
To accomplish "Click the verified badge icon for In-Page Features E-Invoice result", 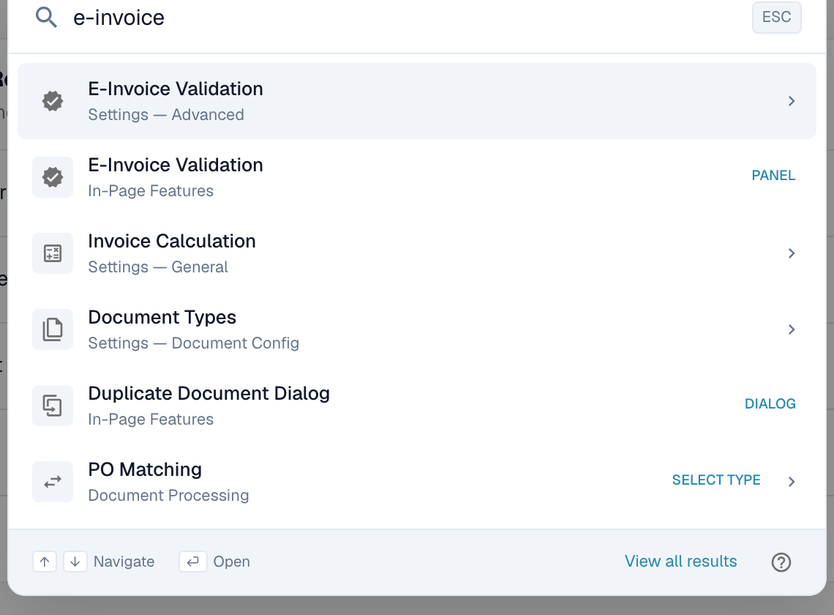I will coord(53,177).
